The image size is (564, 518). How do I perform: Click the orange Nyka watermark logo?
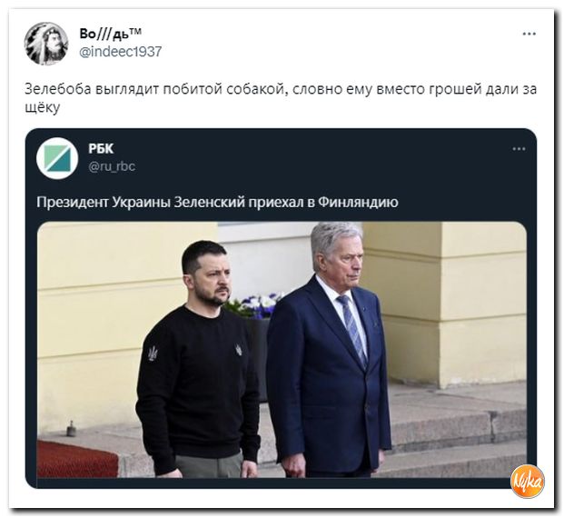[x=528, y=482]
